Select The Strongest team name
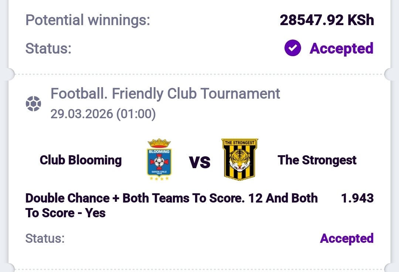 tap(317, 160)
